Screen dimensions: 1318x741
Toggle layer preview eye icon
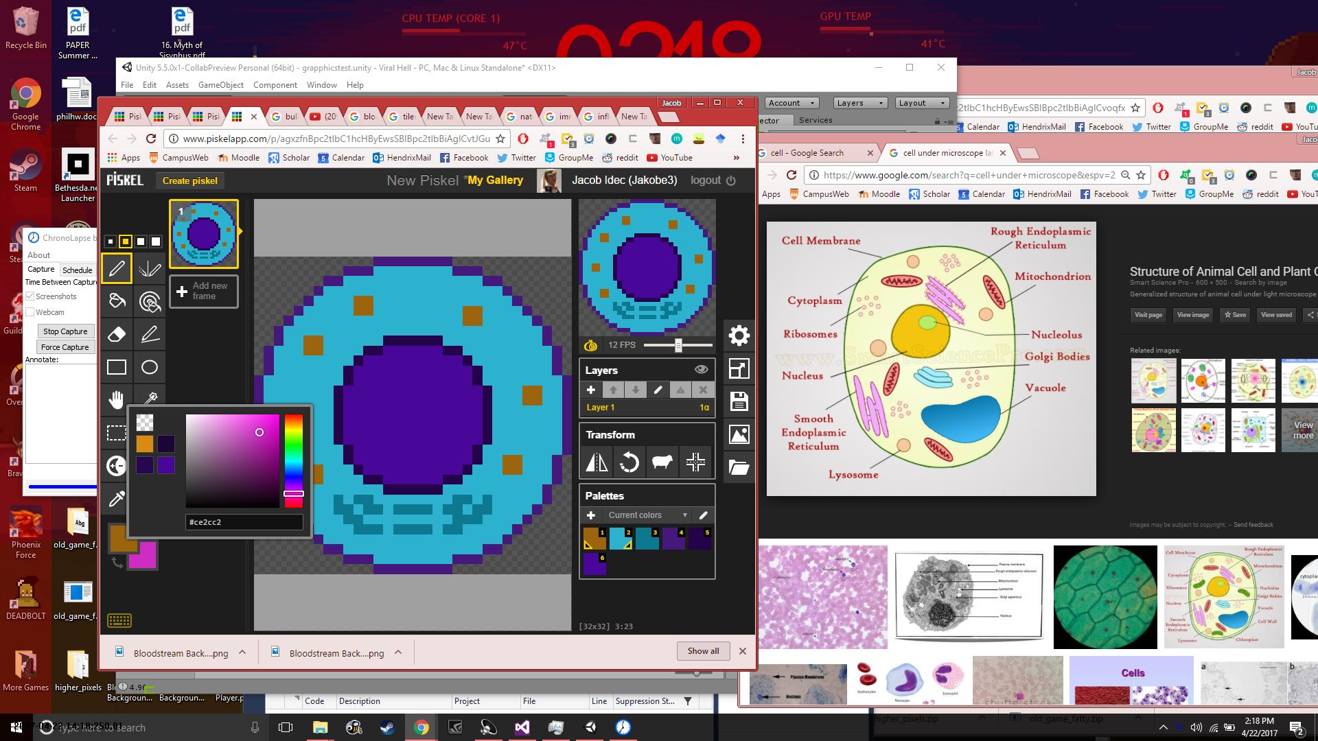coord(701,369)
